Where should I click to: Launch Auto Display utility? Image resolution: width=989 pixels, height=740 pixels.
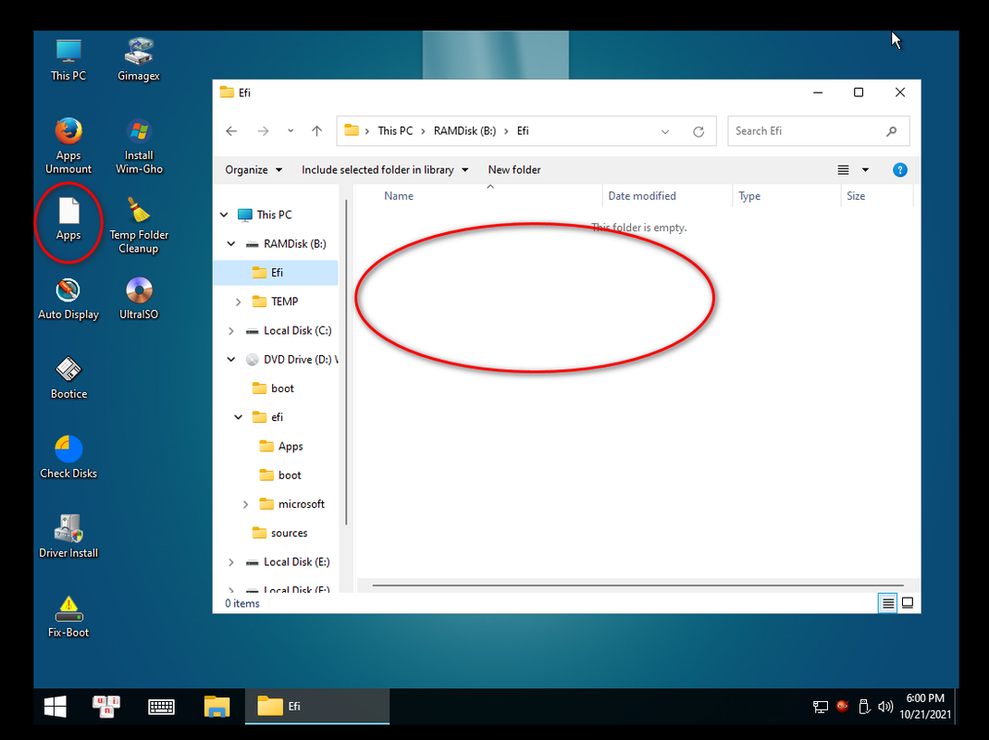click(x=68, y=299)
